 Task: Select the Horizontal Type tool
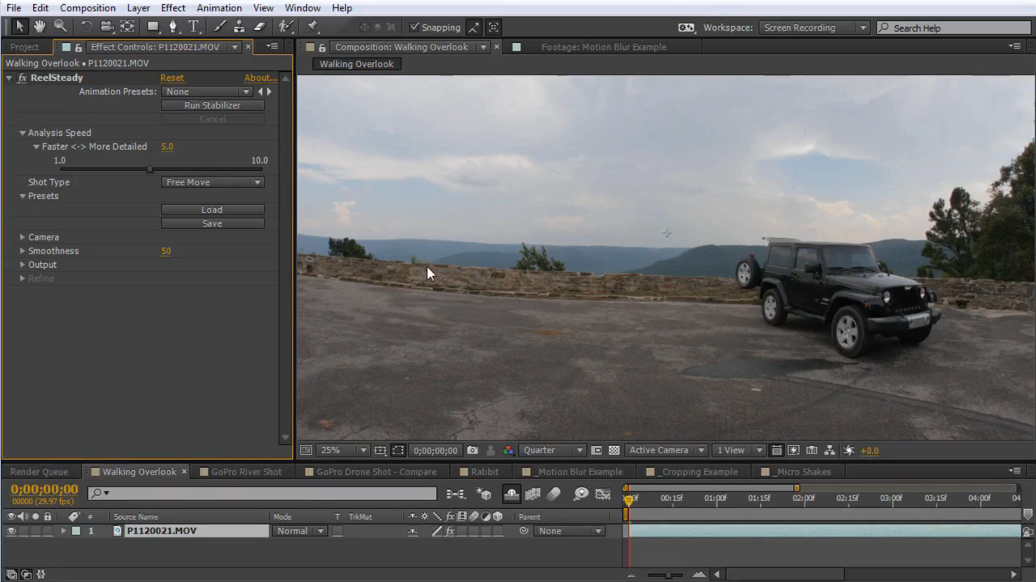pos(194,27)
